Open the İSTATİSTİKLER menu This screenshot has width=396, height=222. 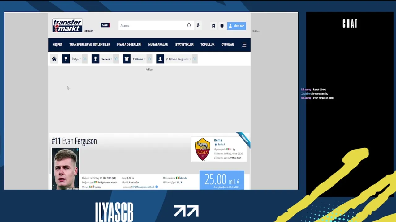(184, 45)
